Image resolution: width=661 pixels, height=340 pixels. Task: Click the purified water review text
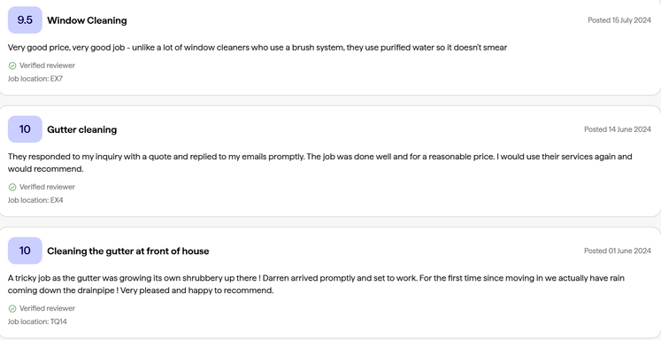click(257, 48)
